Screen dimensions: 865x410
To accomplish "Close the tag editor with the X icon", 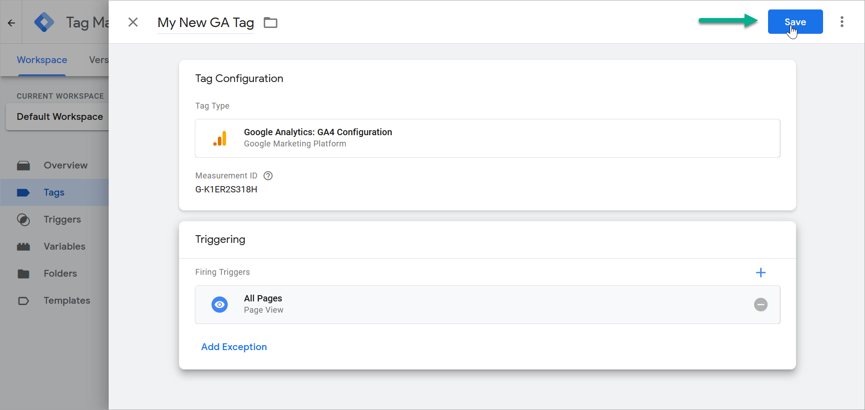I will pyautogui.click(x=133, y=22).
